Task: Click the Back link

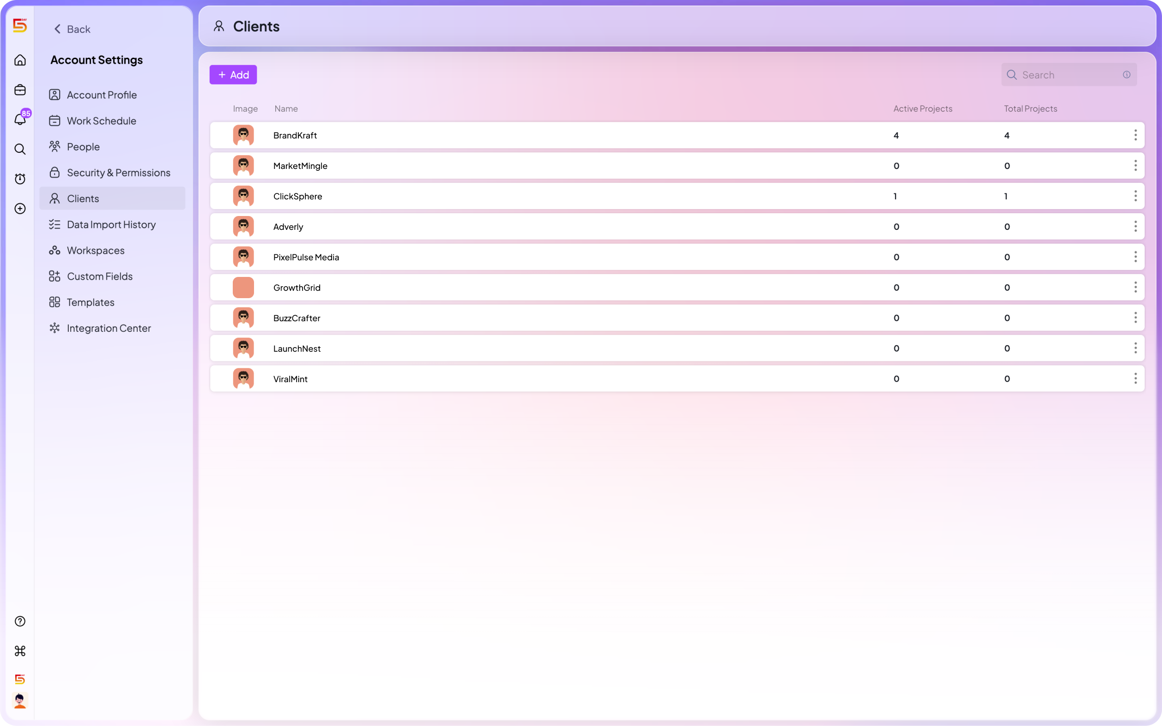Action: (72, 29)
